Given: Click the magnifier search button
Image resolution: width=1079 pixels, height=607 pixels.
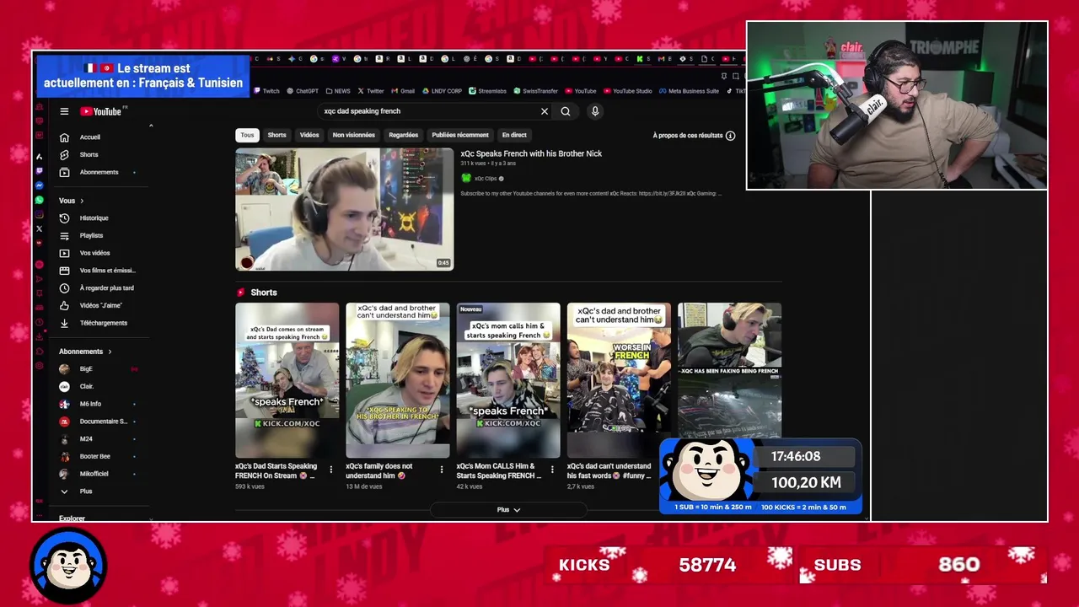Looking at the screenshot, I should tap(566, 111).
